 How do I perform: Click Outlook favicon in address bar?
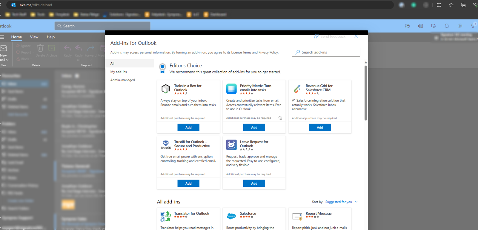[x=13, y=5]
